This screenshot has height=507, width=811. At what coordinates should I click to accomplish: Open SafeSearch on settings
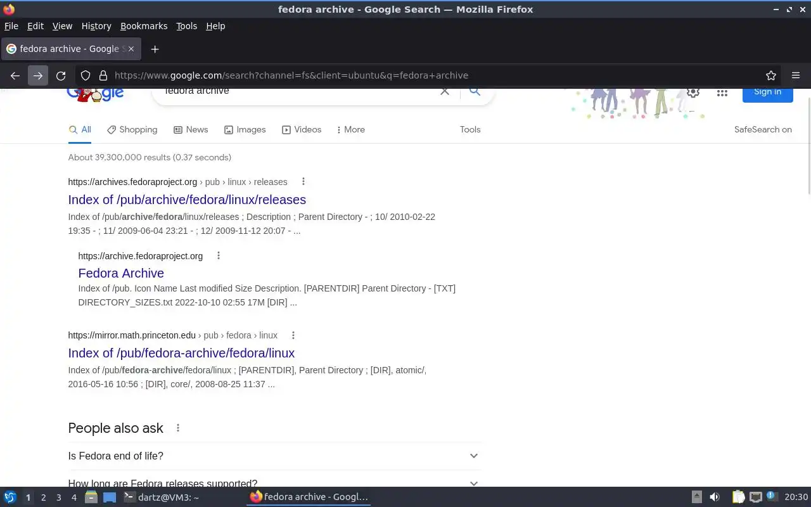pyautogui.click(x=763, y=129)
